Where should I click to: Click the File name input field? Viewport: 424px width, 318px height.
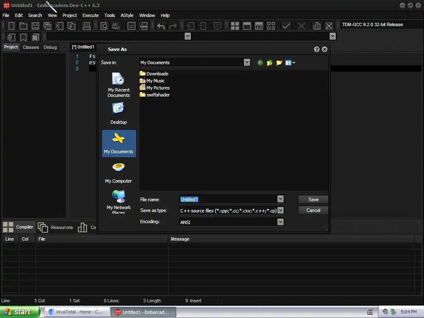(x=228, y=199)
